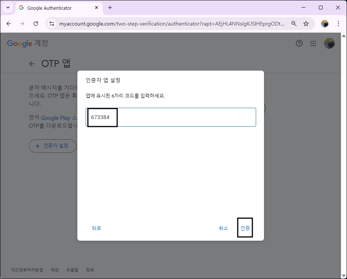Screen dimensions: 347x279
Task: Click the 뒤로 link in the dialog
Action: click(97, 228)
